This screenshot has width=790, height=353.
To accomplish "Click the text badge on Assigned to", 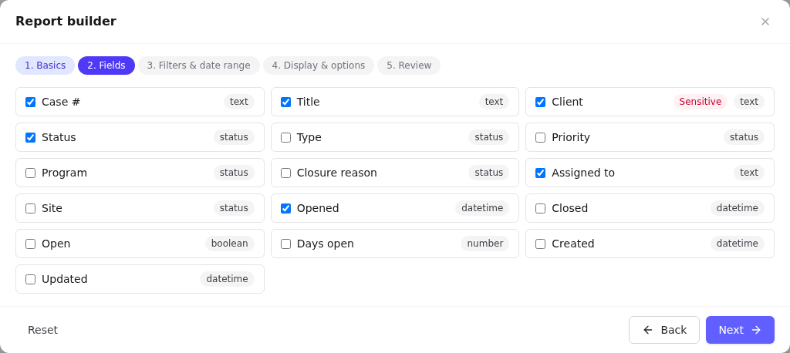I will click(748, 173).
